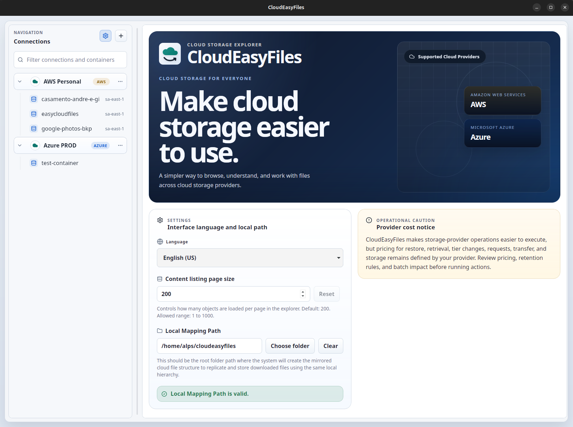
Task: Select the Amazon Web Services AWS card
Action: (x=503, y=100)
